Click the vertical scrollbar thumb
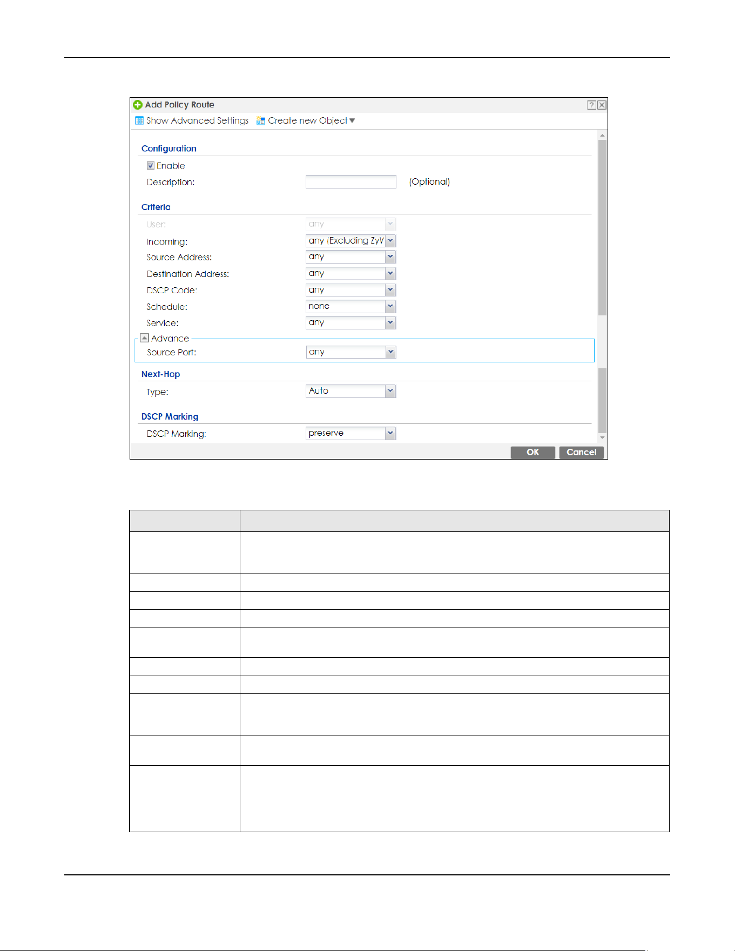 [x=602, y=227]
